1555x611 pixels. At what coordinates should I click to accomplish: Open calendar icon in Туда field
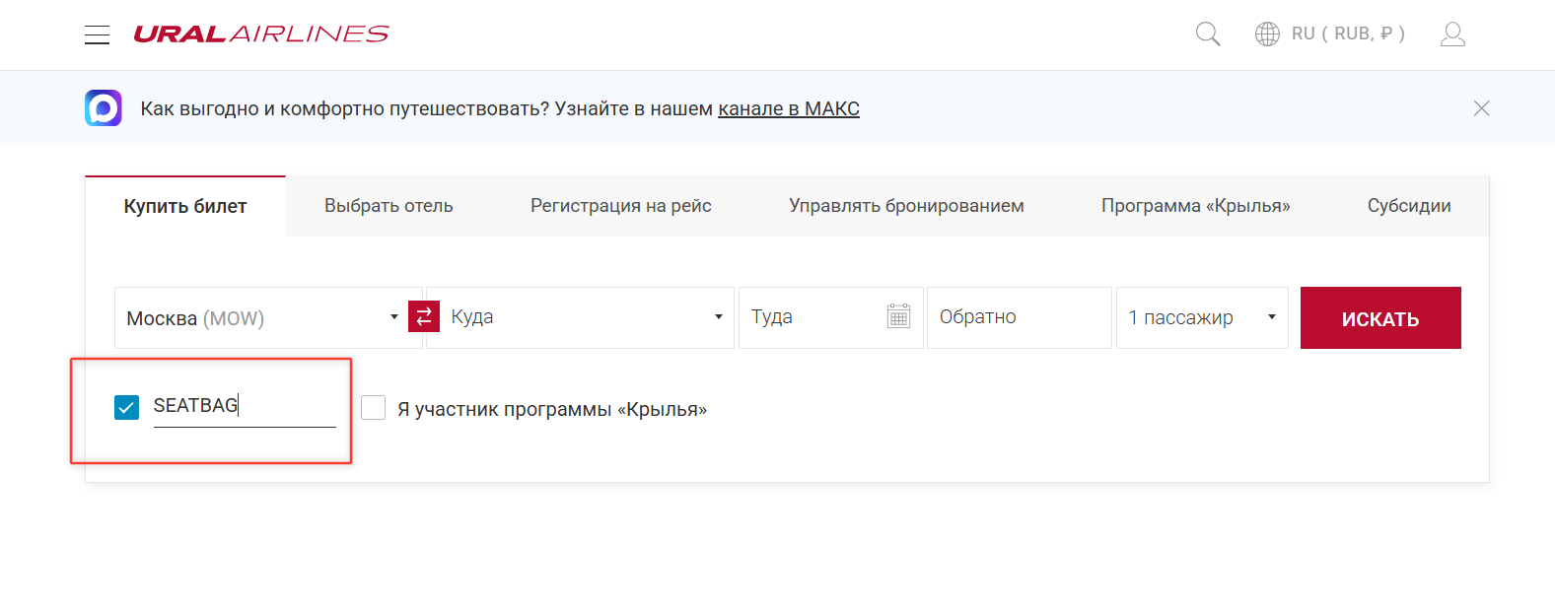pyautogui.click(x=898, y=316)
